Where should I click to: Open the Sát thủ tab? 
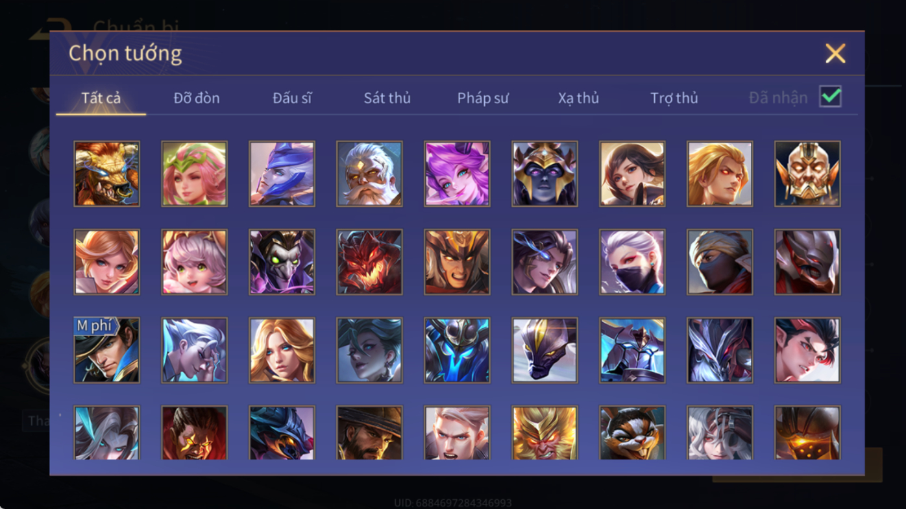(x=387, y=98)
